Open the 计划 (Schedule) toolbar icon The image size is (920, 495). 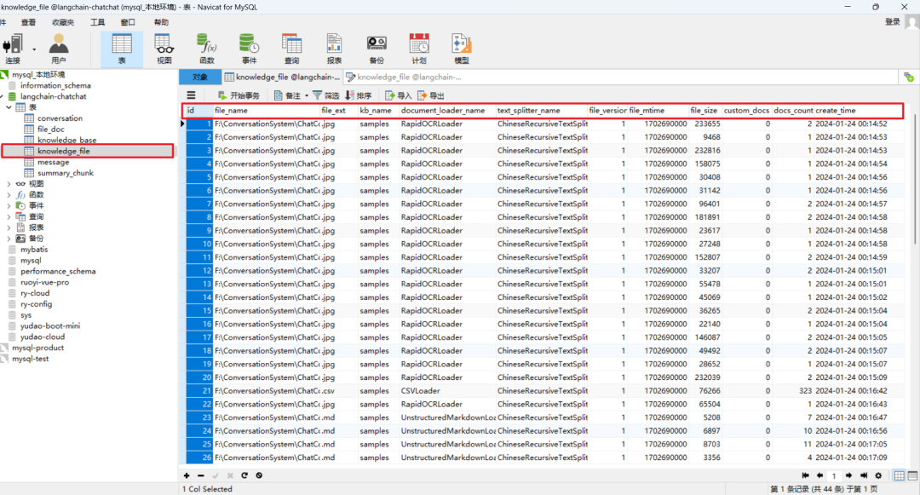pos(419,49)
